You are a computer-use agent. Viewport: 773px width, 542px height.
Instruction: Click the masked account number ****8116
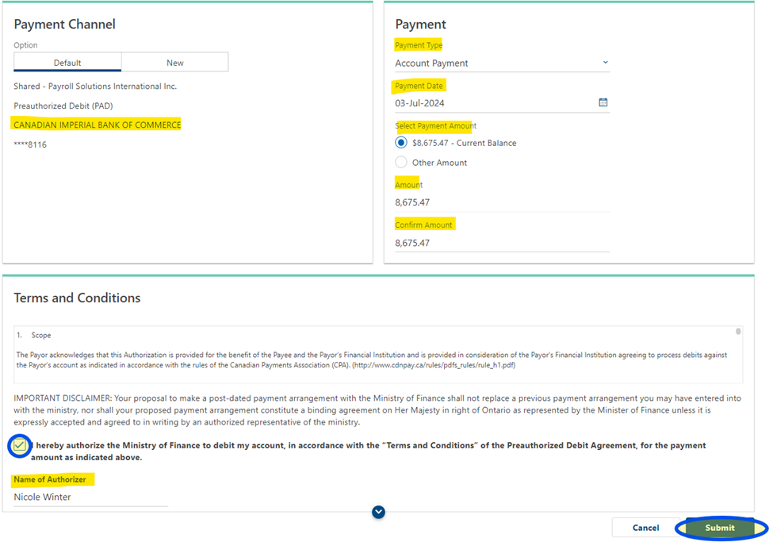point(30,144)
